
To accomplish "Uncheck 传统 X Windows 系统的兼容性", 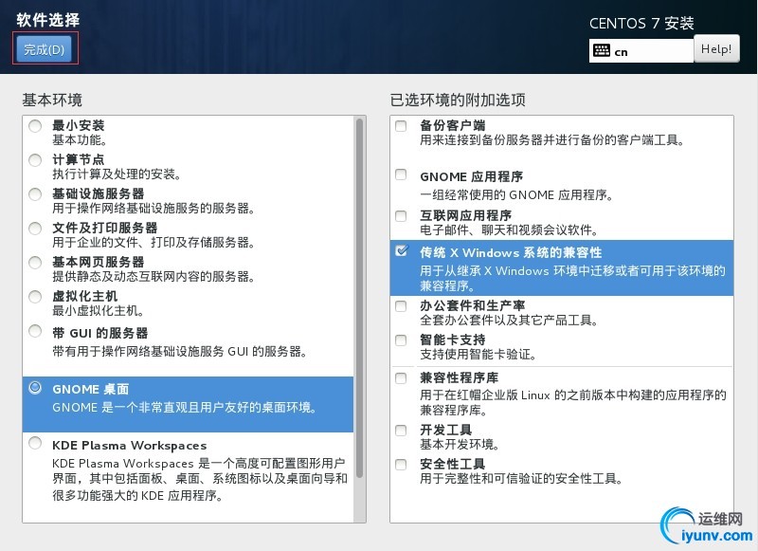I will [x=401, y=250].
